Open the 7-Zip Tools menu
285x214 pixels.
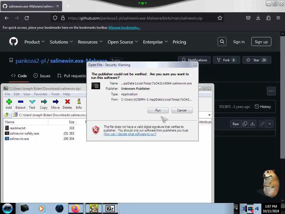(x=55, y=94)
